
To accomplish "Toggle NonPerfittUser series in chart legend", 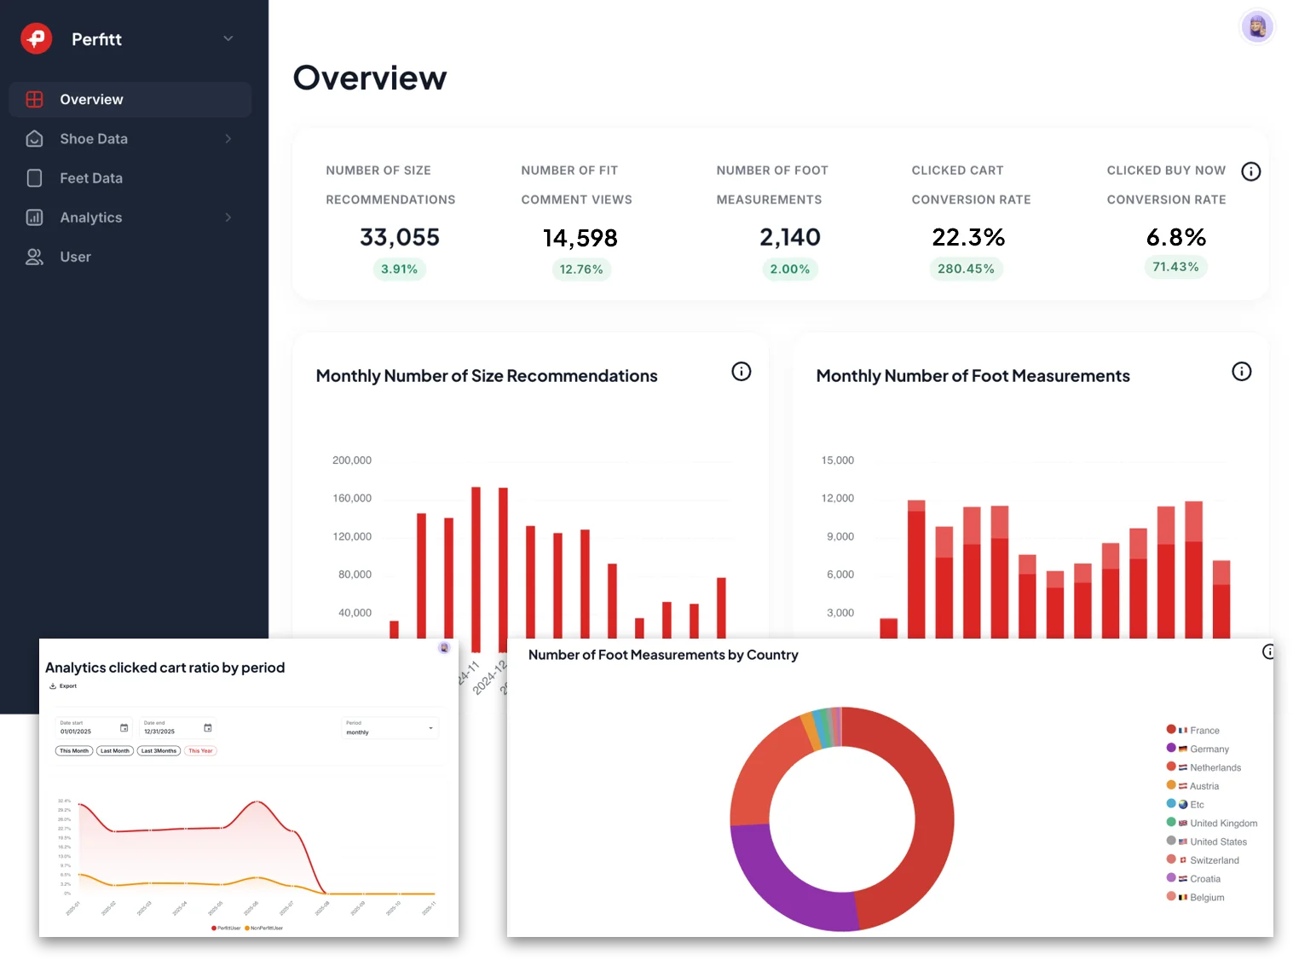I will 264,928.
